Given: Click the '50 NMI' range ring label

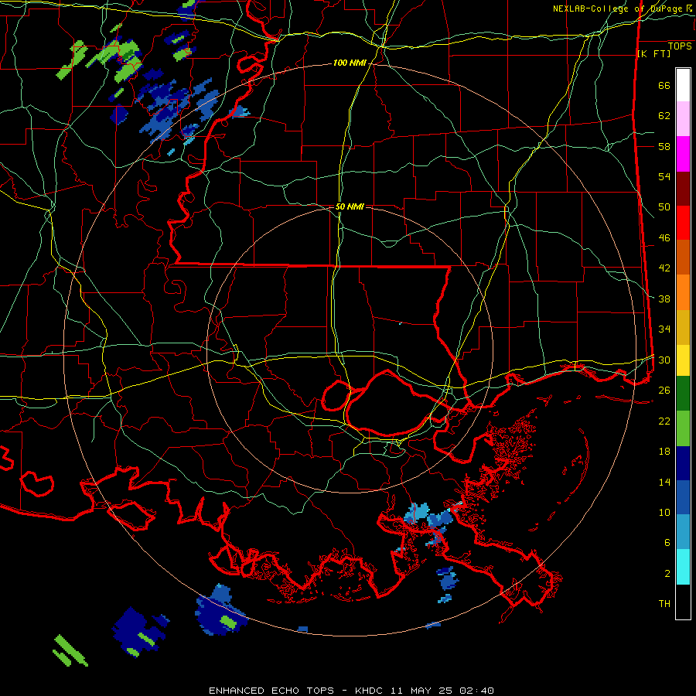Looking at the screenshot, I should [350, 206].
